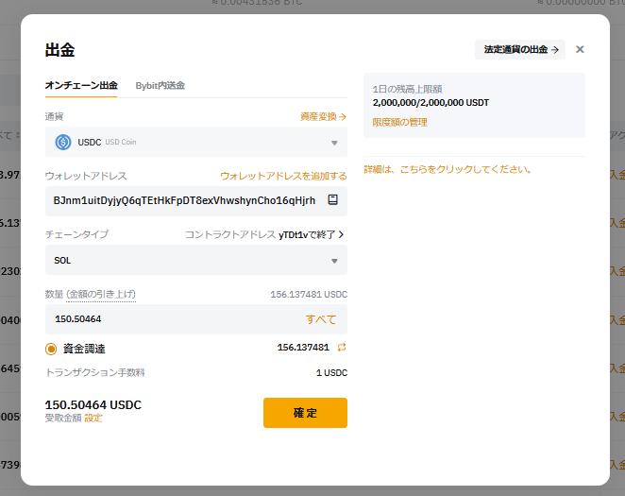The width and height of the screenshot is (625, 496).
Task: Switch to the Bybit内送金 tab
Action: coord(160,85)
